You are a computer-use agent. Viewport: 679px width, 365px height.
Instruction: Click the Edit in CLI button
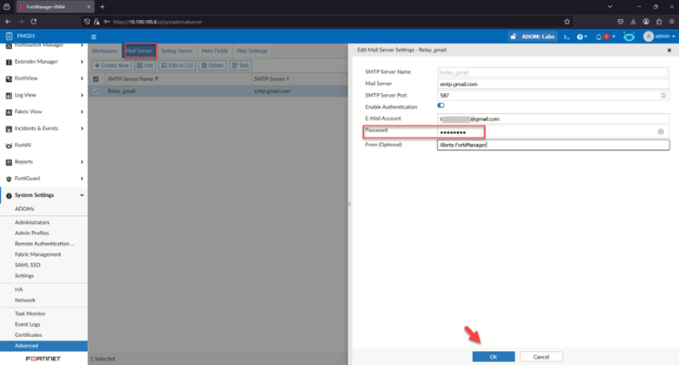tap(177, 65)
